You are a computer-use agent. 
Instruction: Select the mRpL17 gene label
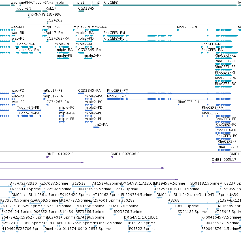(x=49, y=8)
